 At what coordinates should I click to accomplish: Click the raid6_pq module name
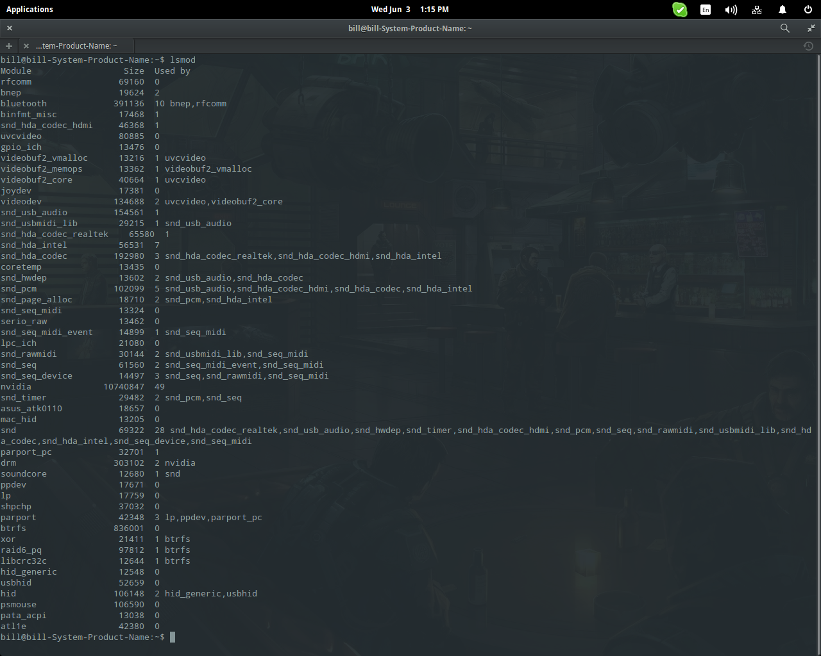21,550
